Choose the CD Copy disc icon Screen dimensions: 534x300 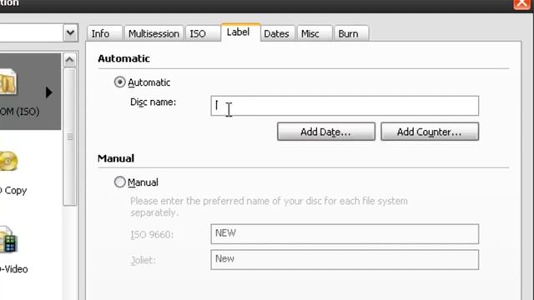click(x=8, y=161)
